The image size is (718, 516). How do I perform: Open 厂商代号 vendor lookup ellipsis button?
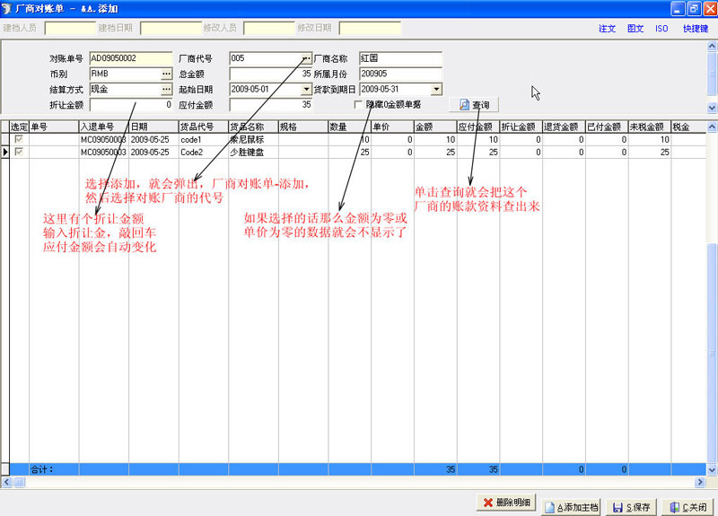click(x=306, y=58)
